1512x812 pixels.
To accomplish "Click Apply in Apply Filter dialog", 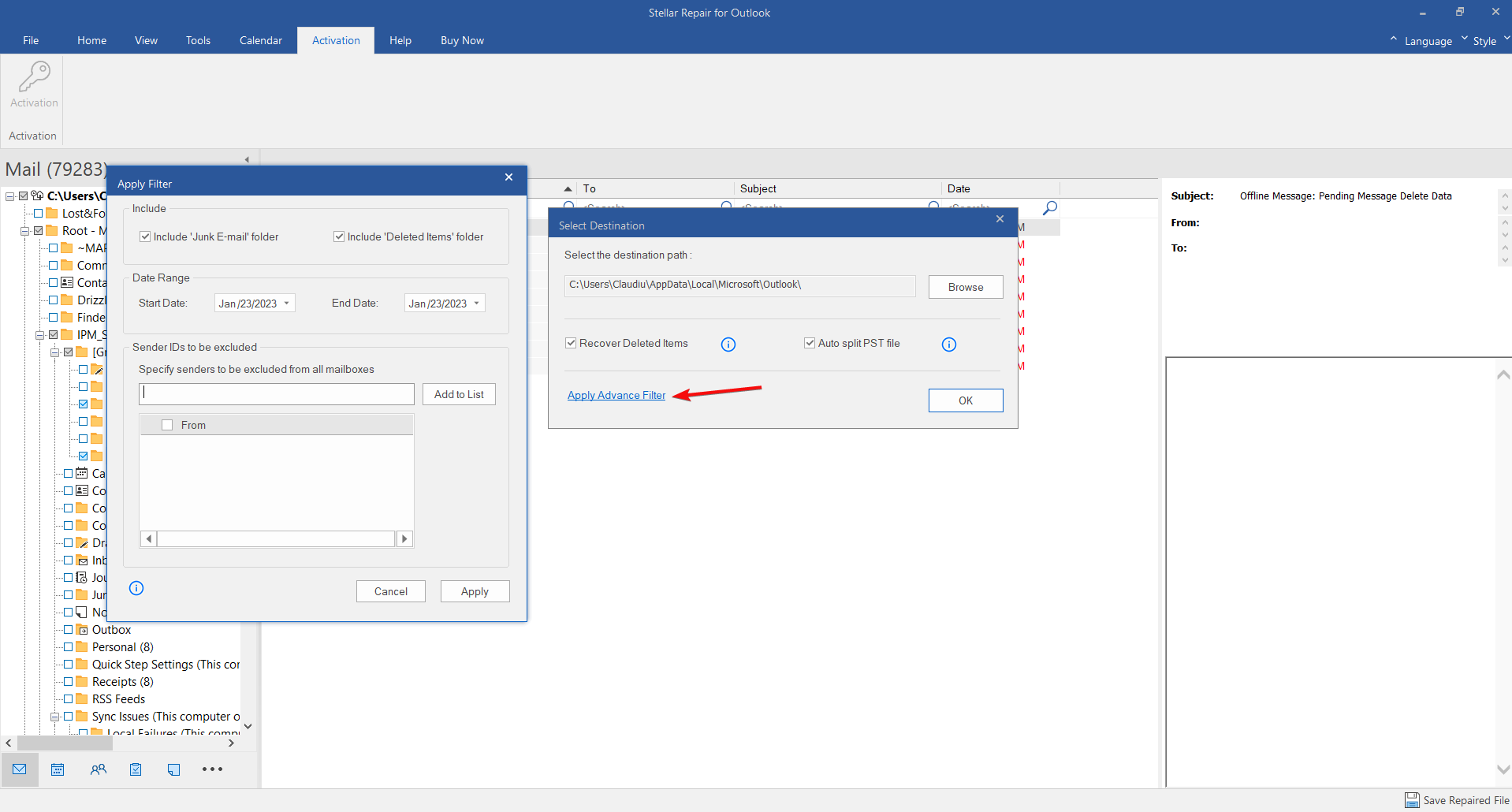I will pos(475,591).
